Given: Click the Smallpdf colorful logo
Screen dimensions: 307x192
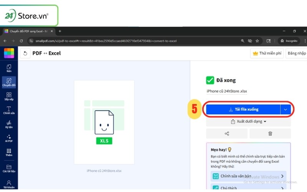Looking at the screenshot, I should [9, 53].
